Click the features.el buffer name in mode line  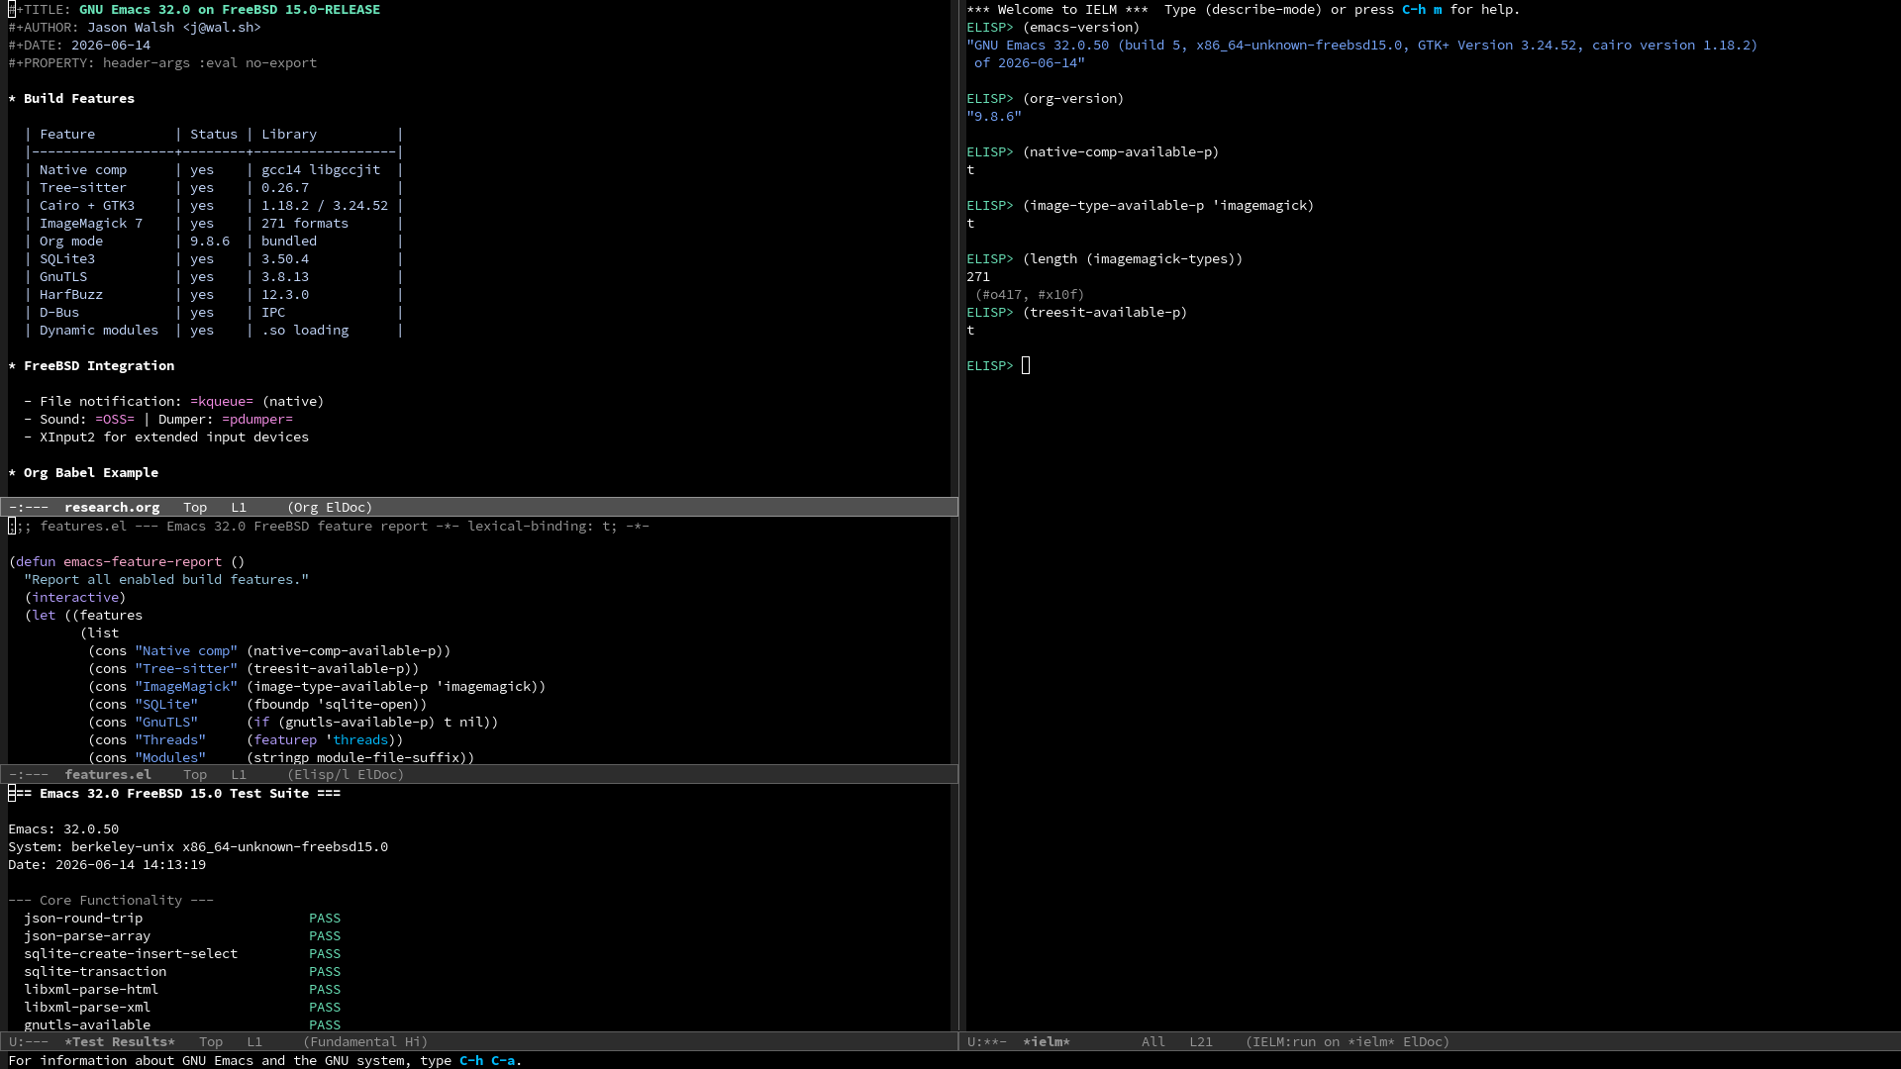click(x=108, y=774)
